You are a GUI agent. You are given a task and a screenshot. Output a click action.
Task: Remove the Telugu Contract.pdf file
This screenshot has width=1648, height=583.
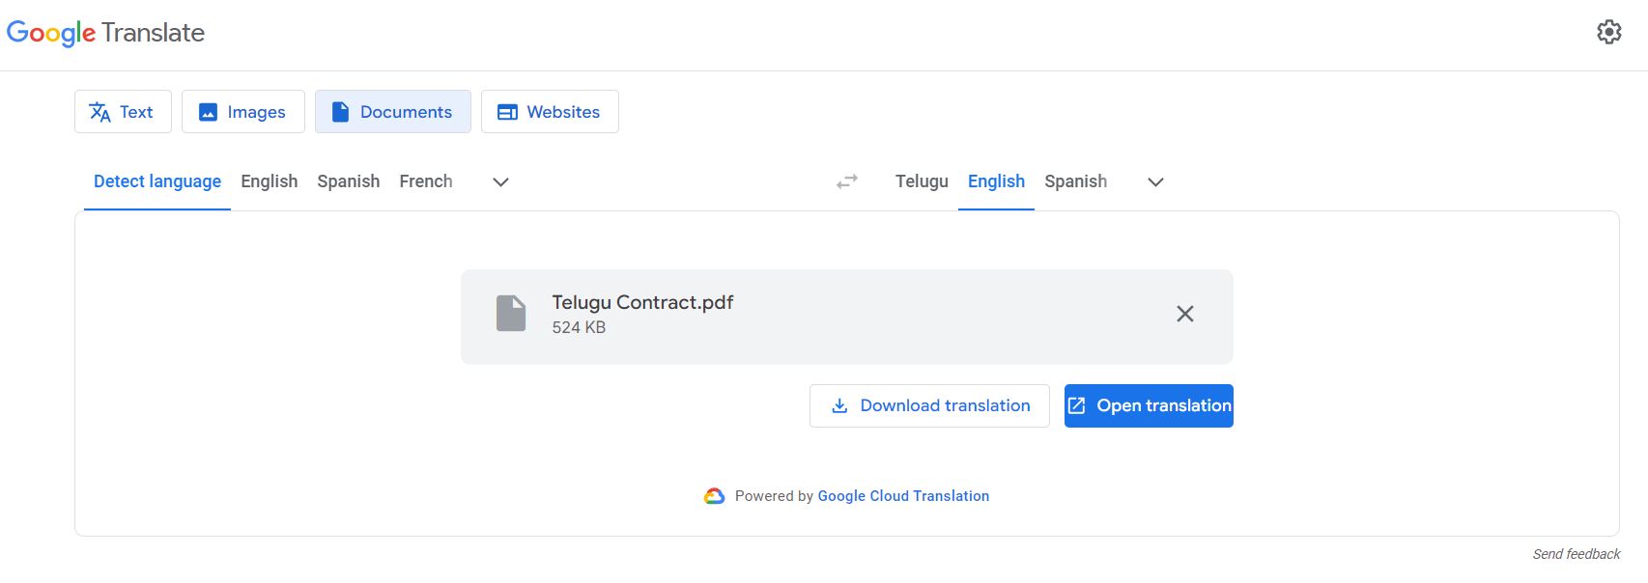(1184, 314)
